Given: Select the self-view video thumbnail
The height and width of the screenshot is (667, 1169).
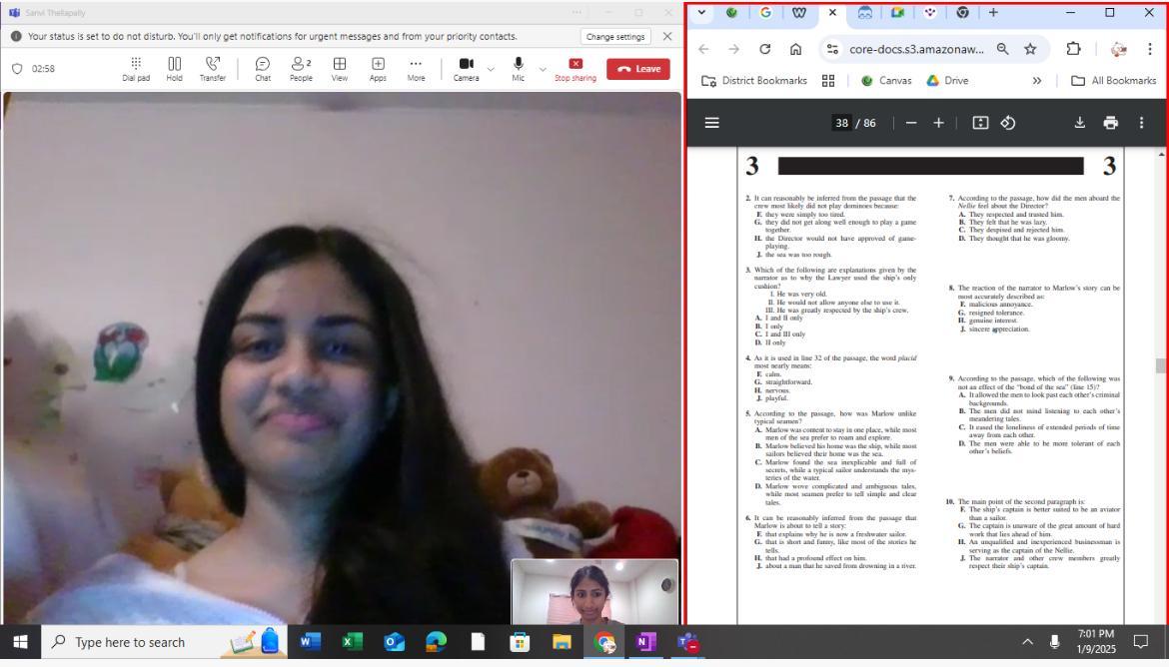Looking at the screenshot, I should coord(594,592).
